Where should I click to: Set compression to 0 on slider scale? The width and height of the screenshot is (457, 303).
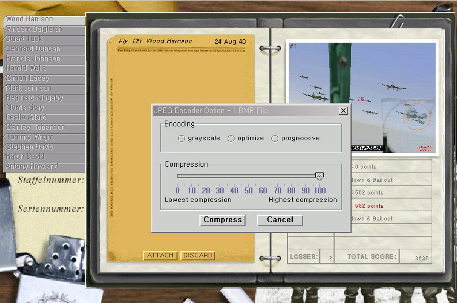tap(177, 190)
